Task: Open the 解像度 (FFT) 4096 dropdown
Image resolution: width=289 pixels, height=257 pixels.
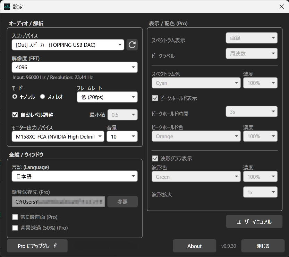Action: coord(75,67)
